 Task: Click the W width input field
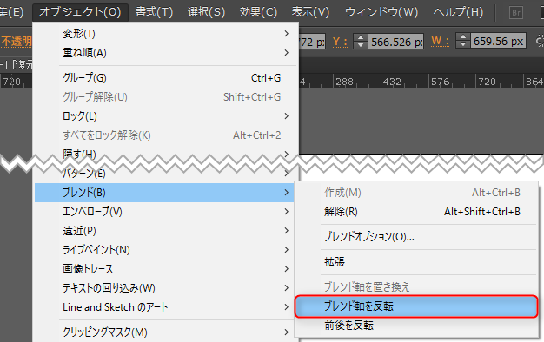498,41
